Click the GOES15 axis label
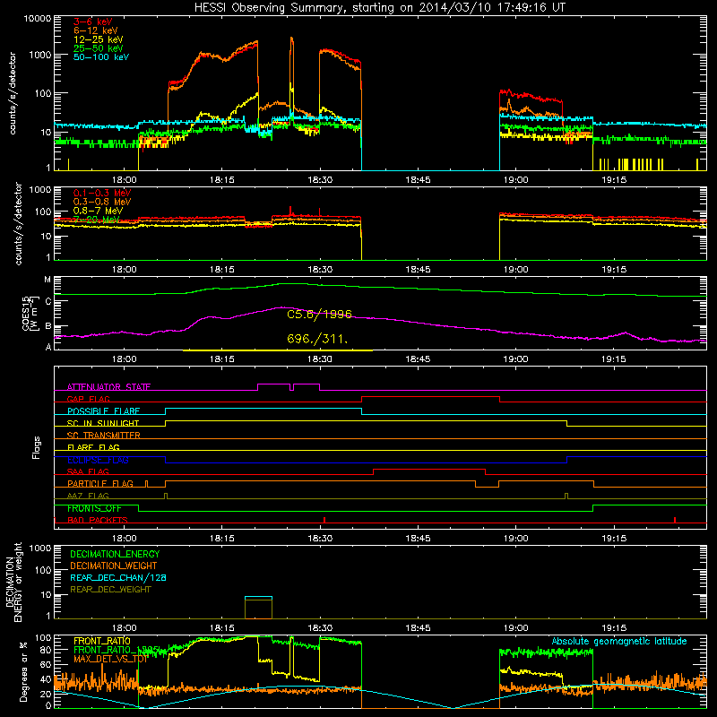 tap(30, 314)
